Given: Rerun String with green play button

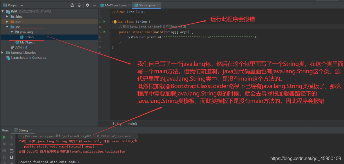Looking at the screenshot, I should point(4,137).
